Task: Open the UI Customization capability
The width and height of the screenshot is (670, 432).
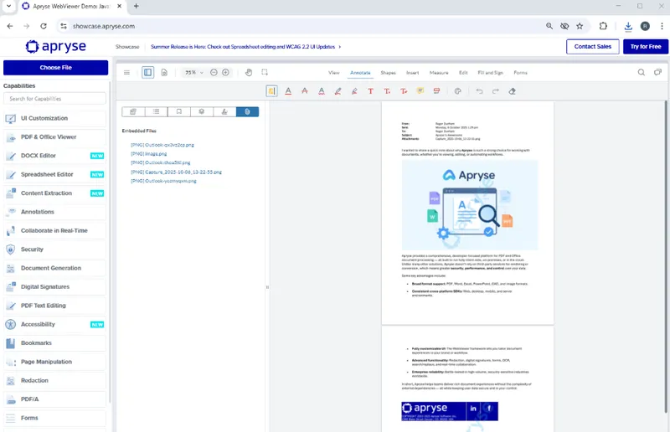Action: (x=55, y=118)
